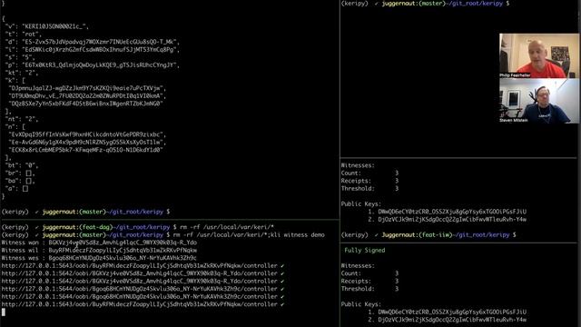Click the "k": [ array opening line
This screenshot has width=581, height=327.
pyautogui.click(x=15, y=81)
